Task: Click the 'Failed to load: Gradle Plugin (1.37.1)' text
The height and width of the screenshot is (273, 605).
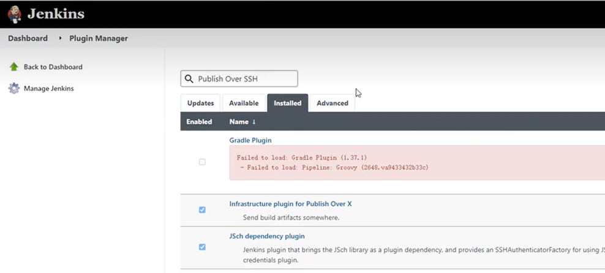Action: click(x=302, y=158)
